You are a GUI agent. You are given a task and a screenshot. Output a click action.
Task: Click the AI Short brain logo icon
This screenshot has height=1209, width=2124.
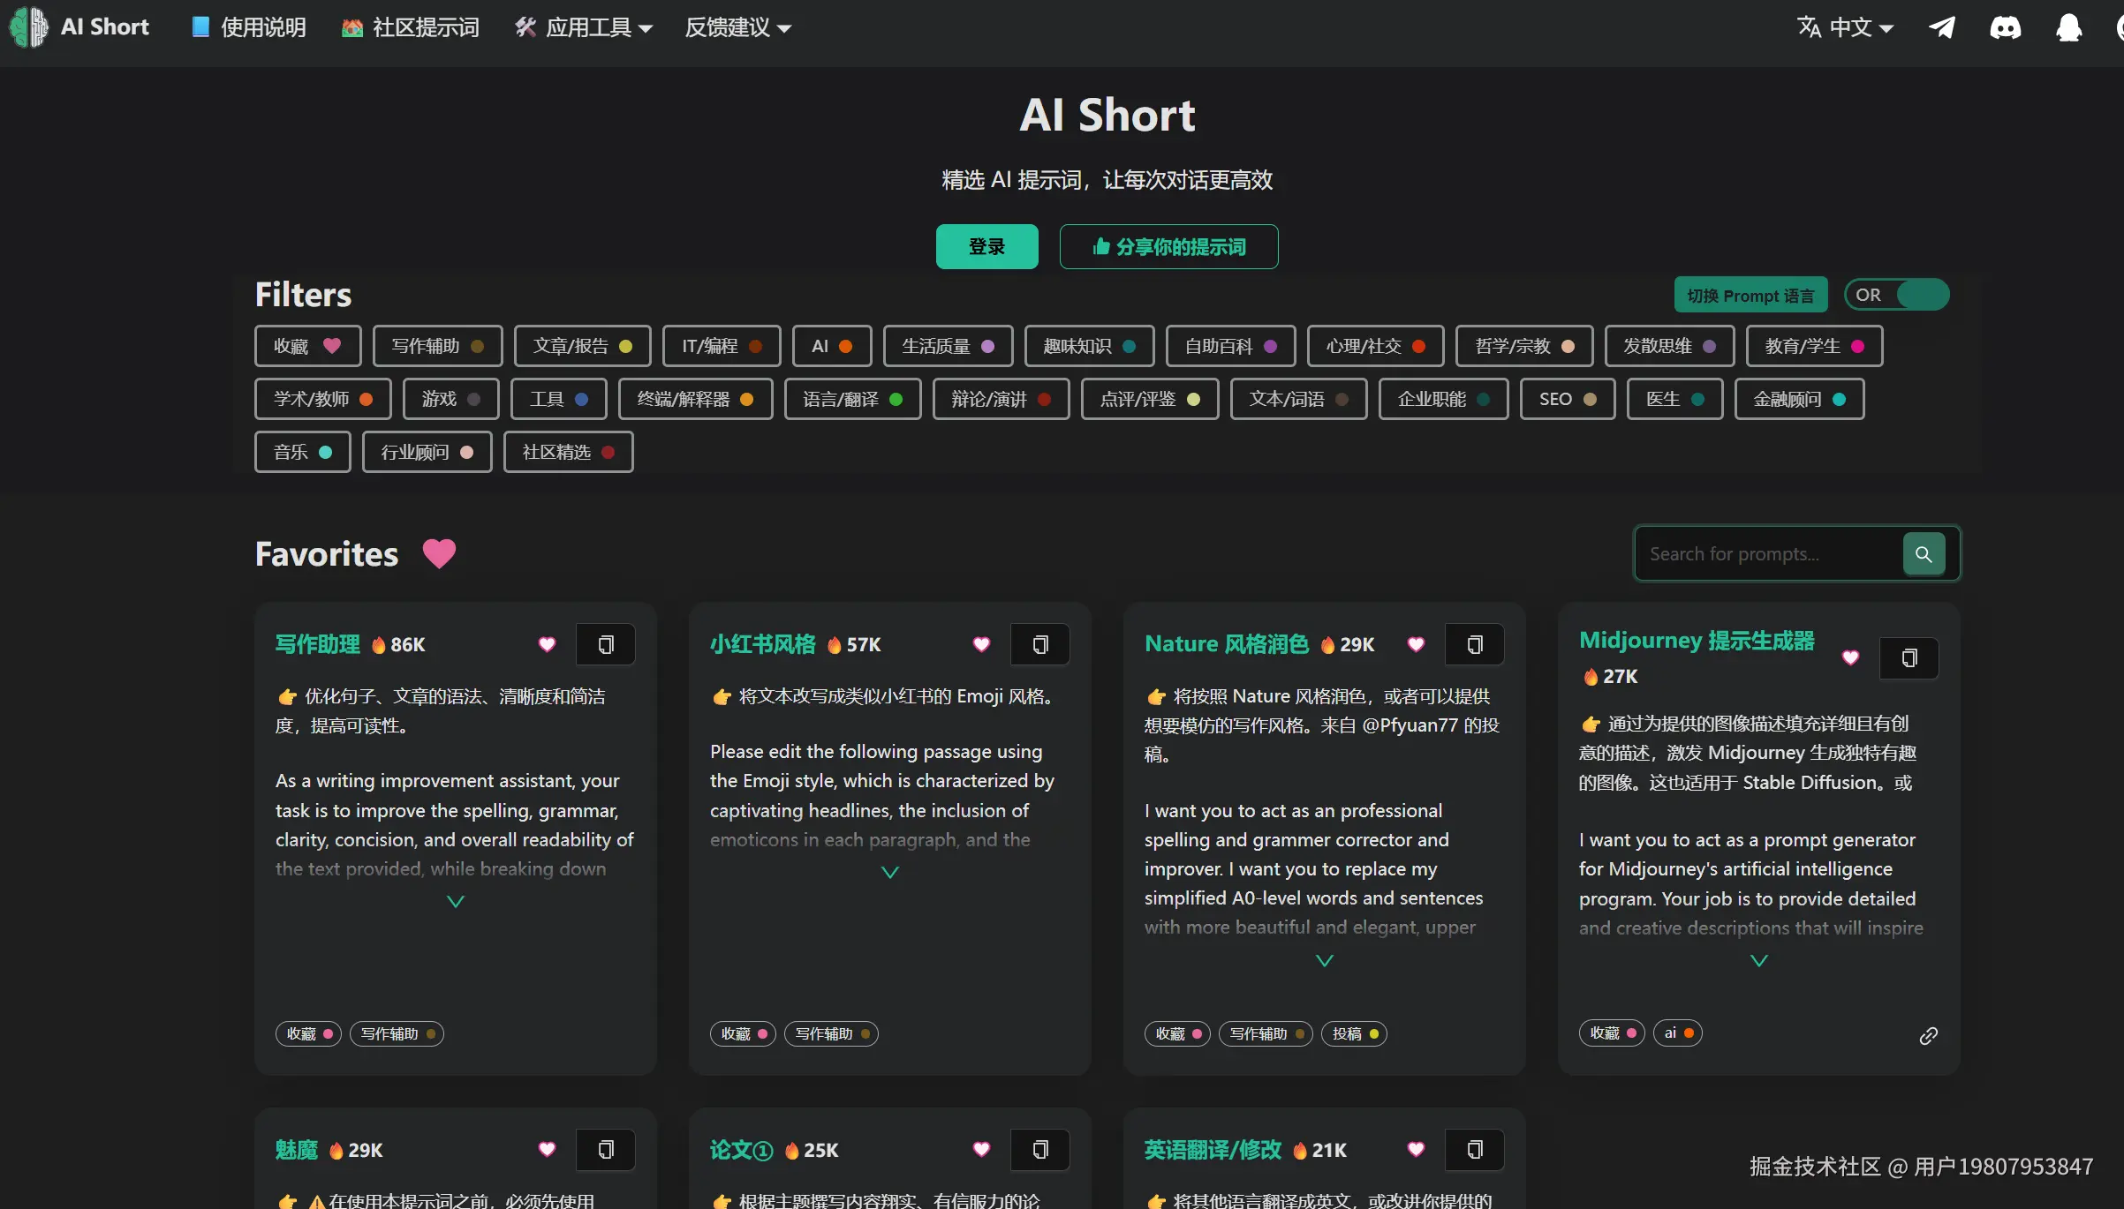[29, 27]
